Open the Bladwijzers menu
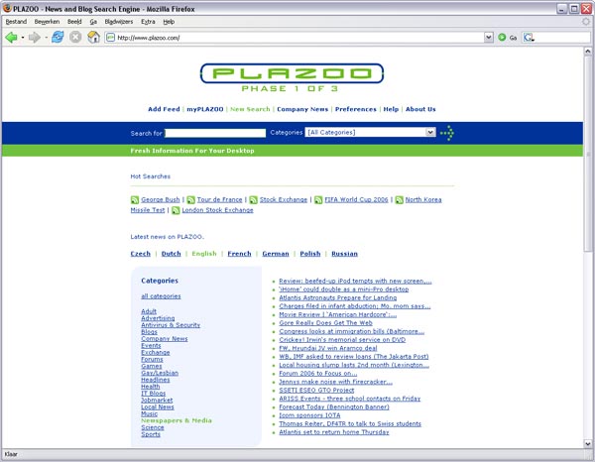This screenshot has width=595, height=462. [x=118, y=21]
